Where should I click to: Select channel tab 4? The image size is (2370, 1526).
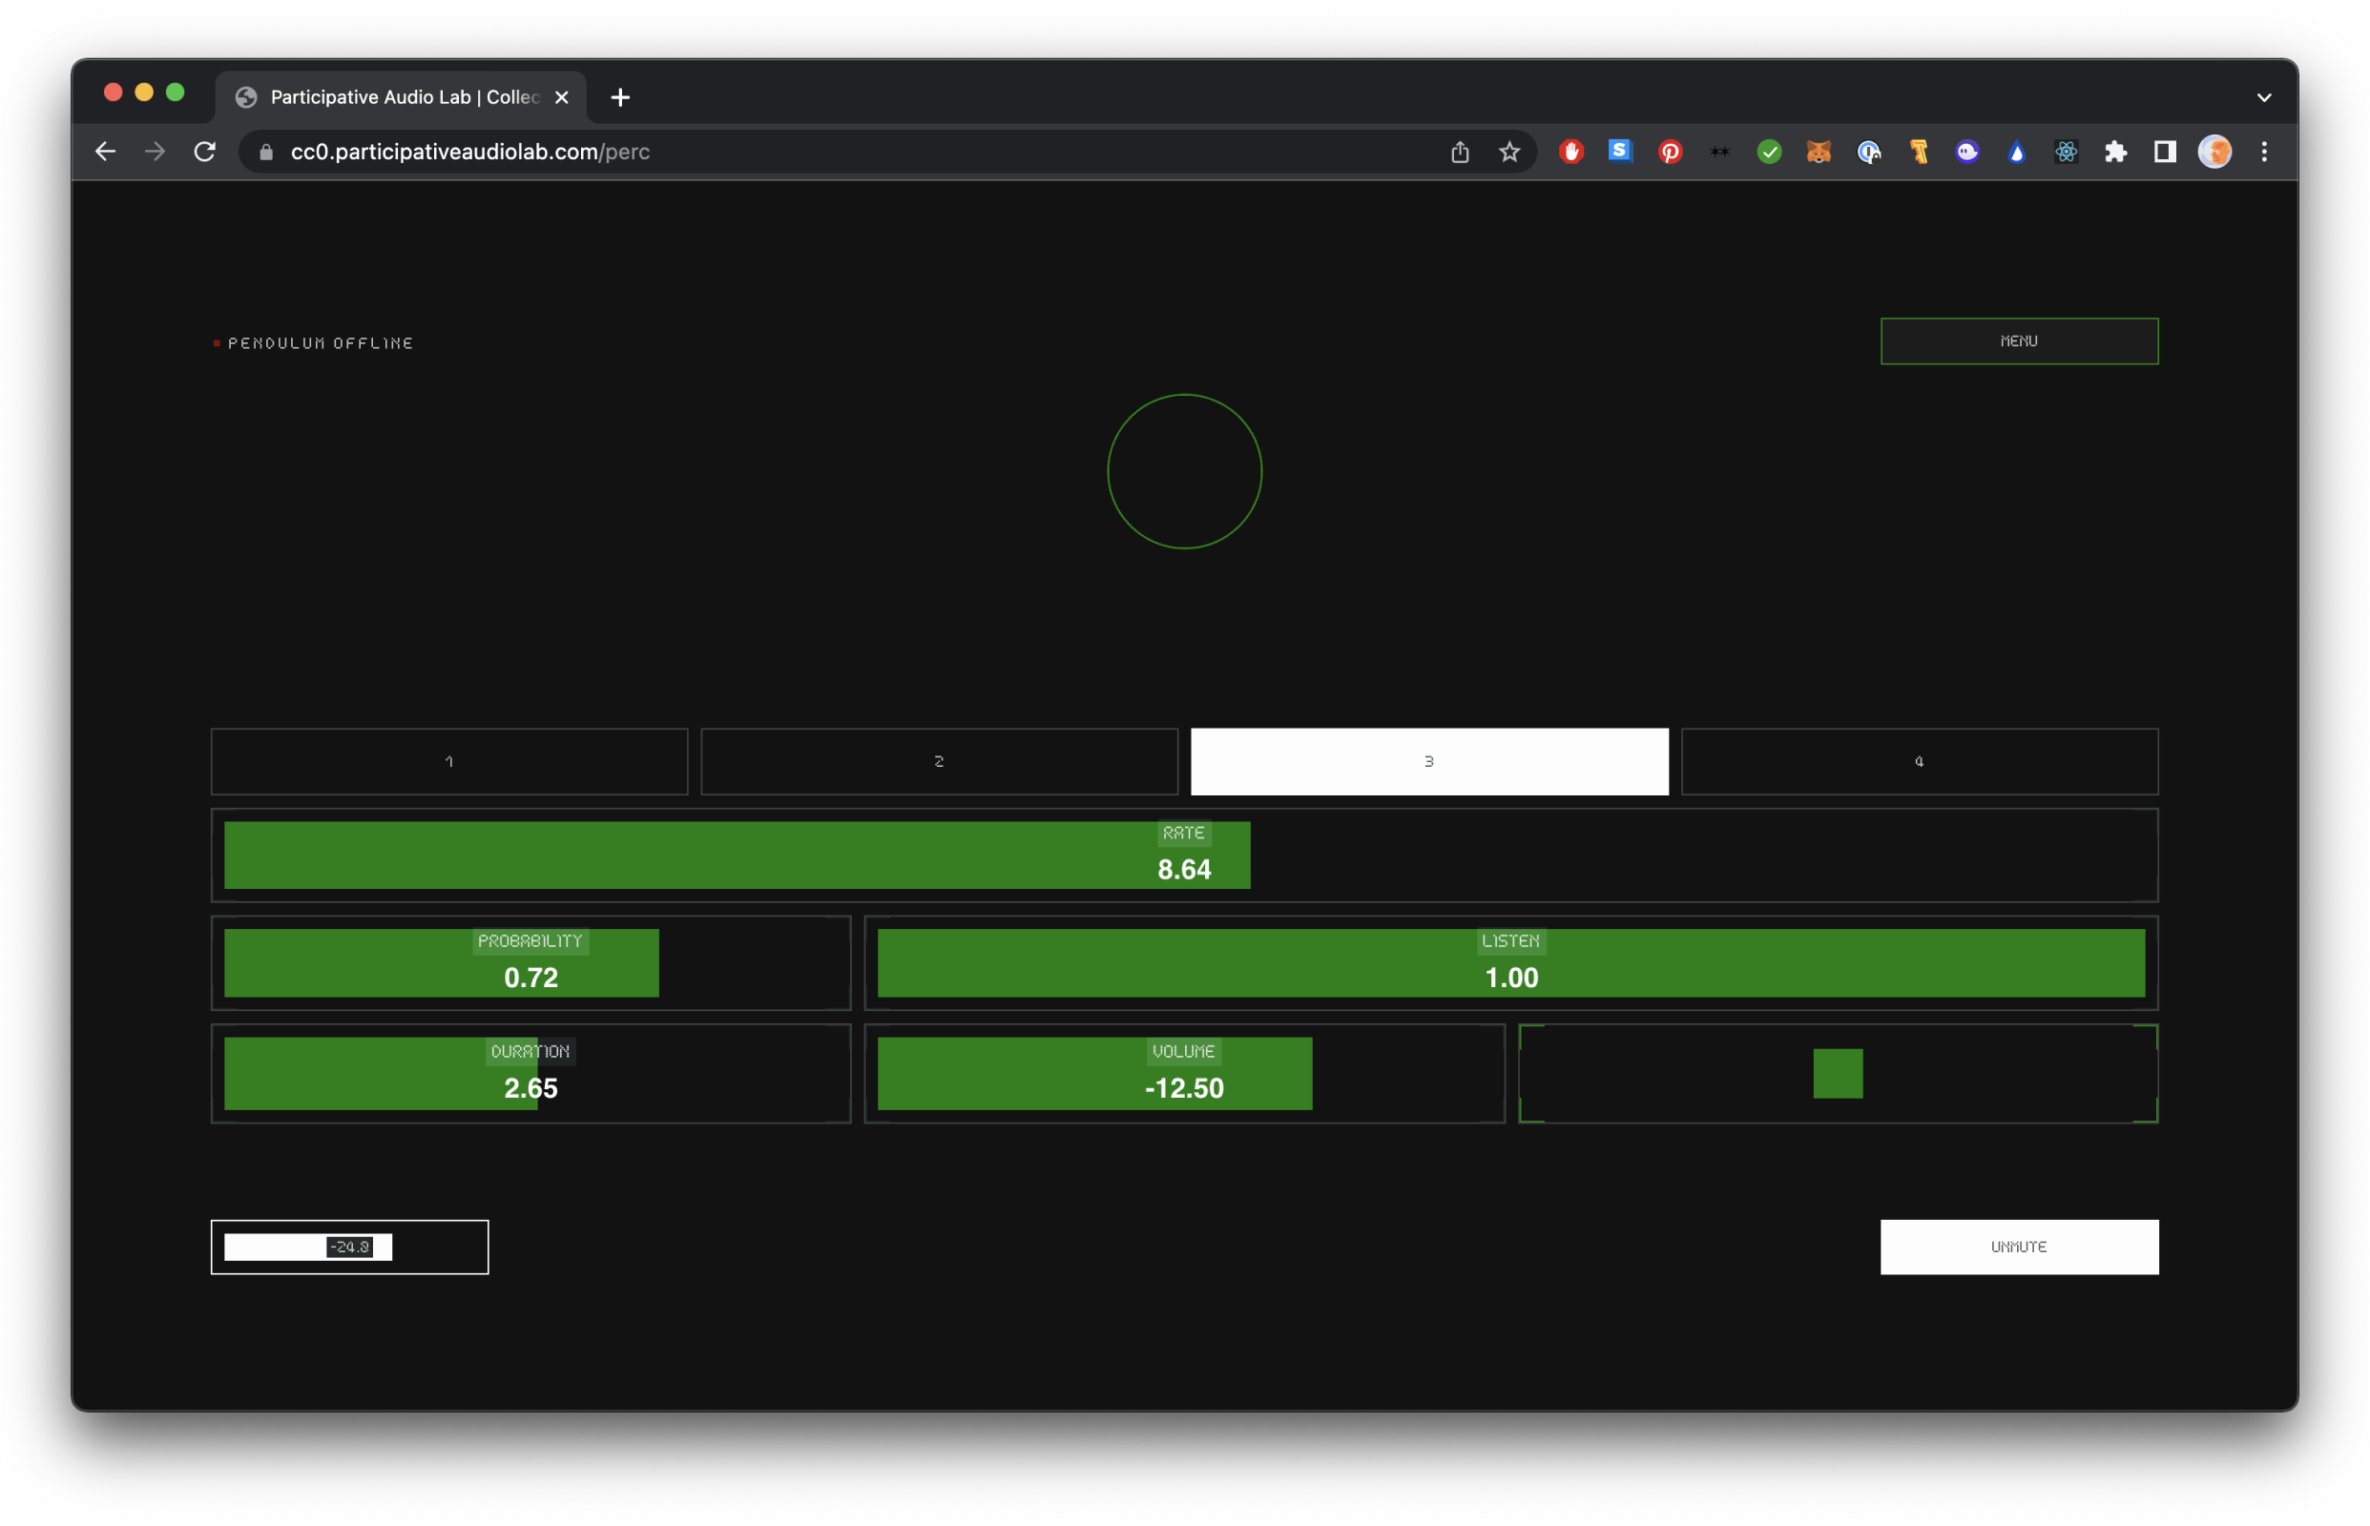click(1918, 761)
